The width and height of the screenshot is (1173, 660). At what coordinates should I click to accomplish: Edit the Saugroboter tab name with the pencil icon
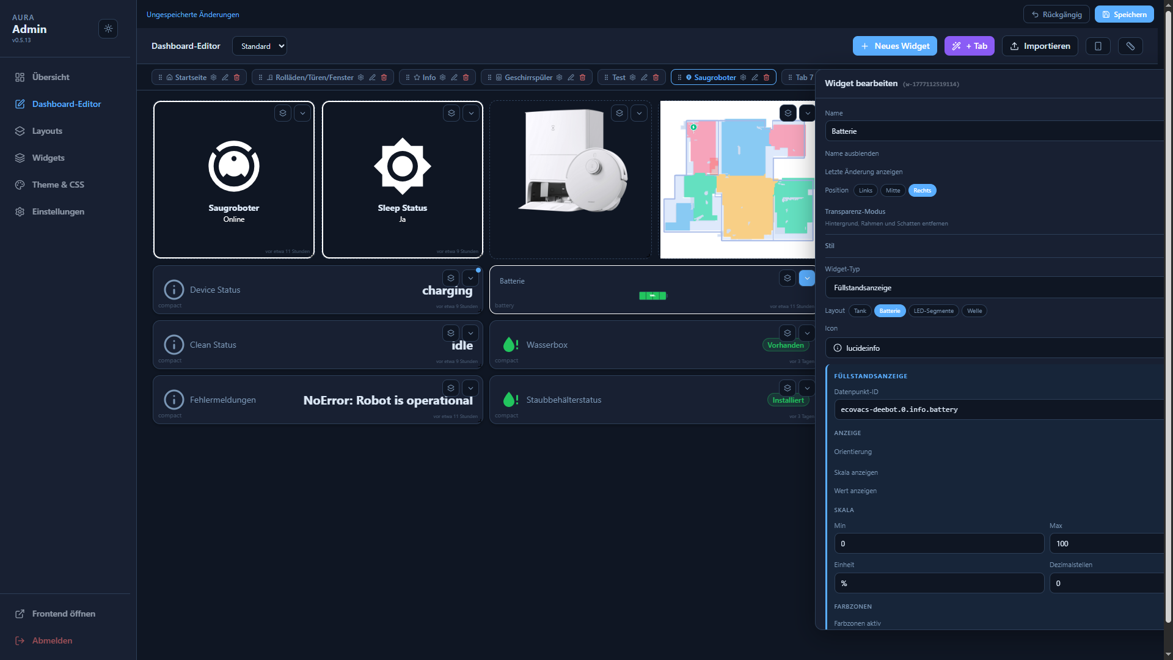(755, 78)
